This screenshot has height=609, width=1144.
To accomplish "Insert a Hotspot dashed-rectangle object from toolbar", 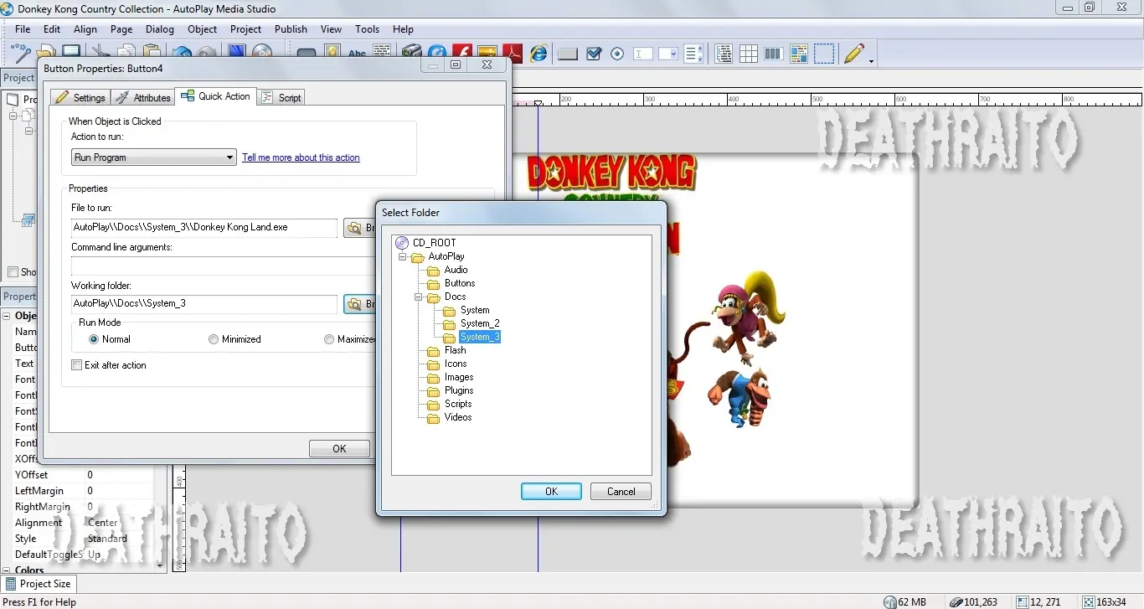I will pos(824,54).
